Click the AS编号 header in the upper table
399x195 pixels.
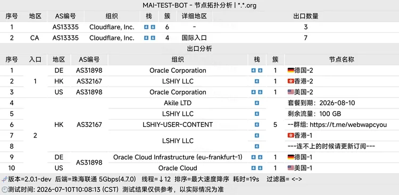point(65,16)
